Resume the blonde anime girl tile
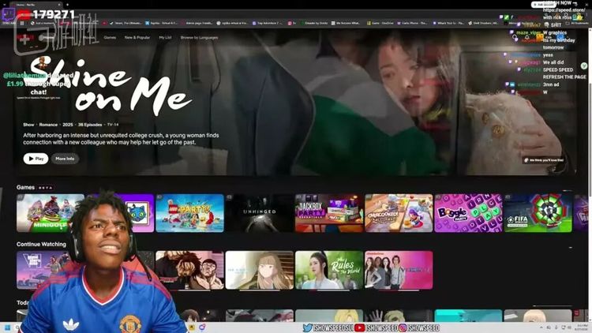592x333 pixels. click(259, 270)
